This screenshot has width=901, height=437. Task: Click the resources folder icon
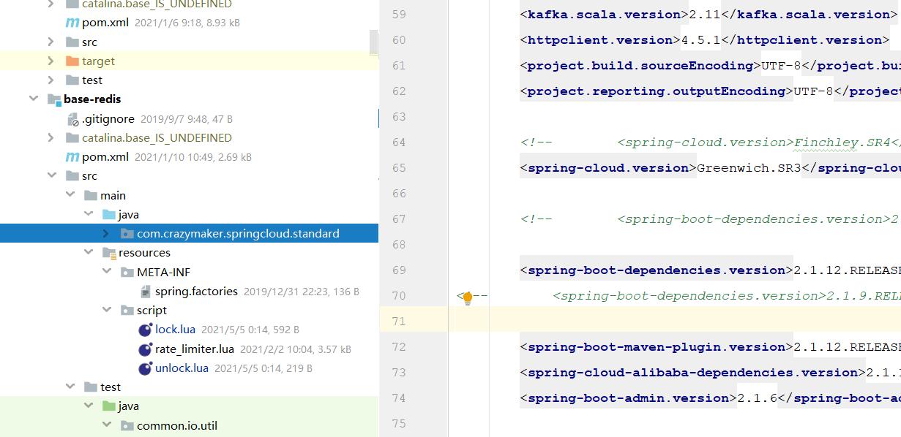pyautogui.click(x=108, y=253)
